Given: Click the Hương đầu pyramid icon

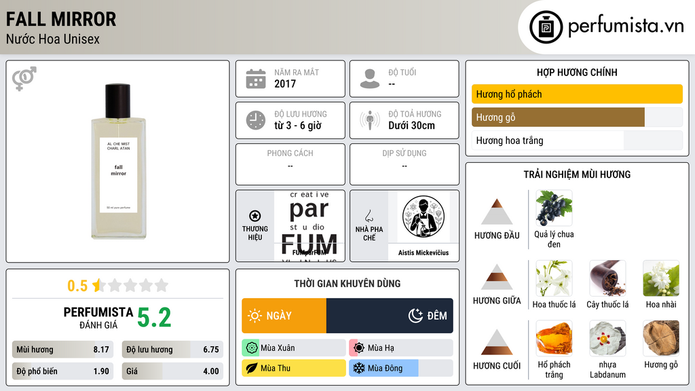Looking at the screenshot, I should click(497, 212).
